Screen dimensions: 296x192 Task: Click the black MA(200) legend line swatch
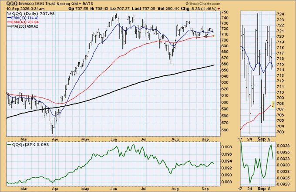point(9,26)
